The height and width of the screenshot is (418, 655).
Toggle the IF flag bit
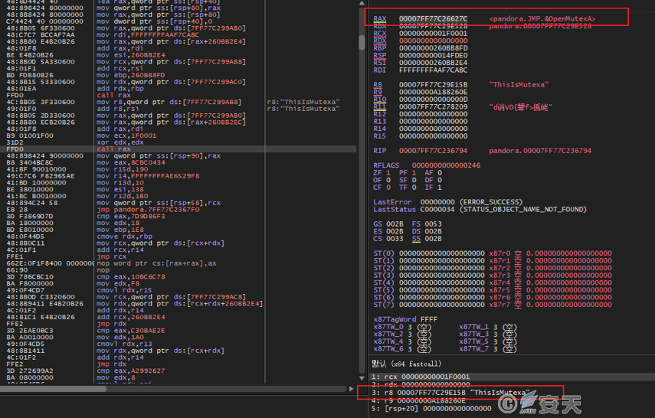coord(438,188)
